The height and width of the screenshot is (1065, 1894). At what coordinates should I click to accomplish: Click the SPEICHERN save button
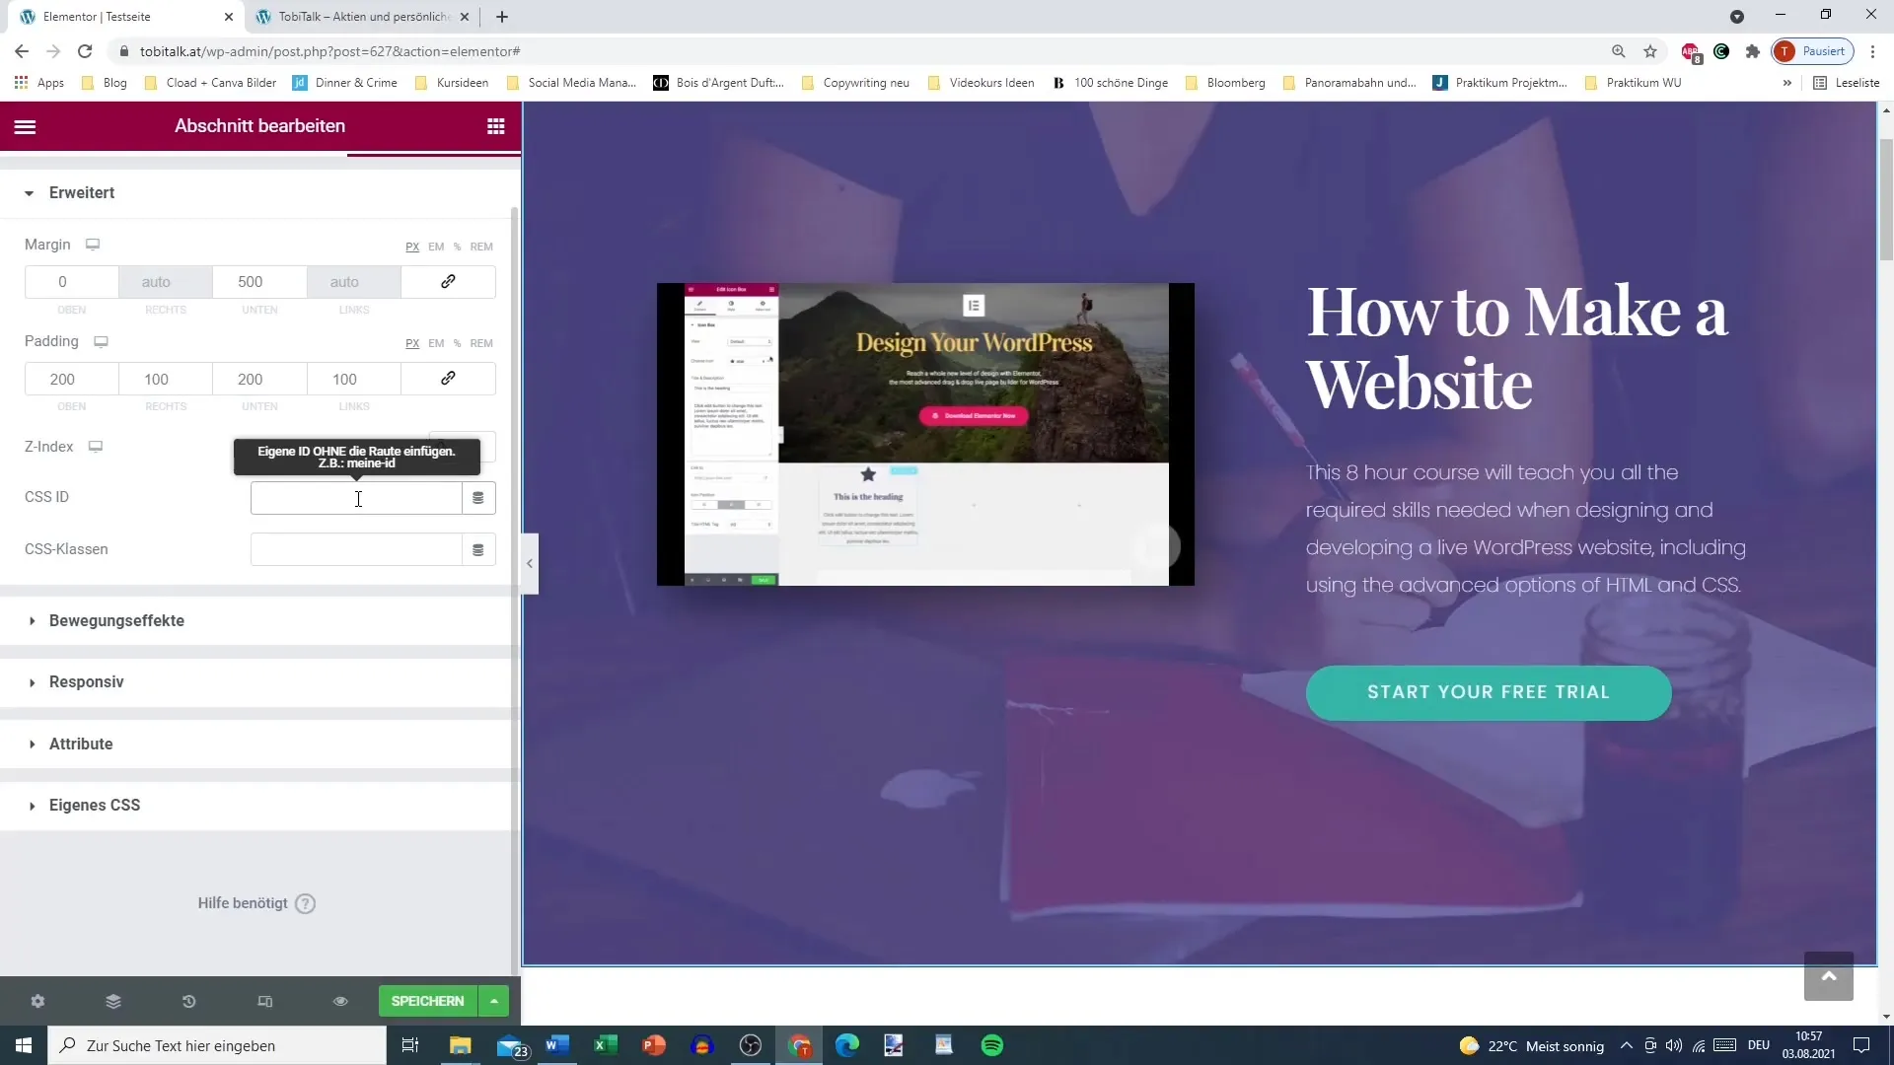pyautogui.click(x=428, y=1000)
